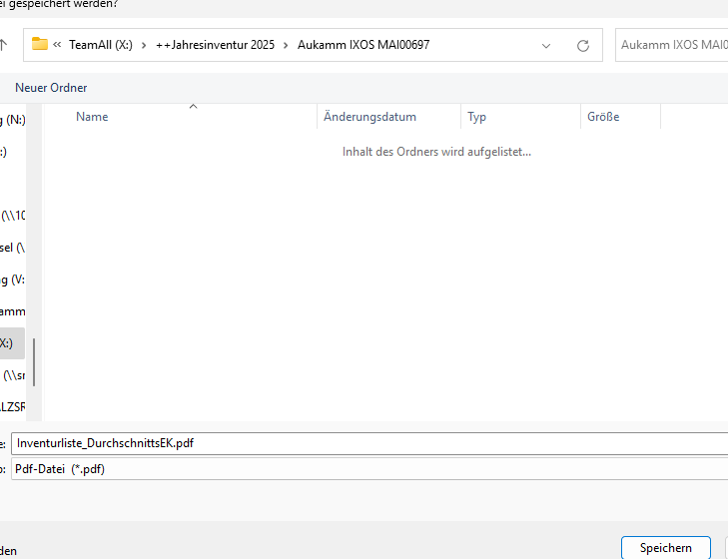Screen dimensions: 728x559
Task: Click the up arrow to go to parent folder
Action: pos(4,45)
